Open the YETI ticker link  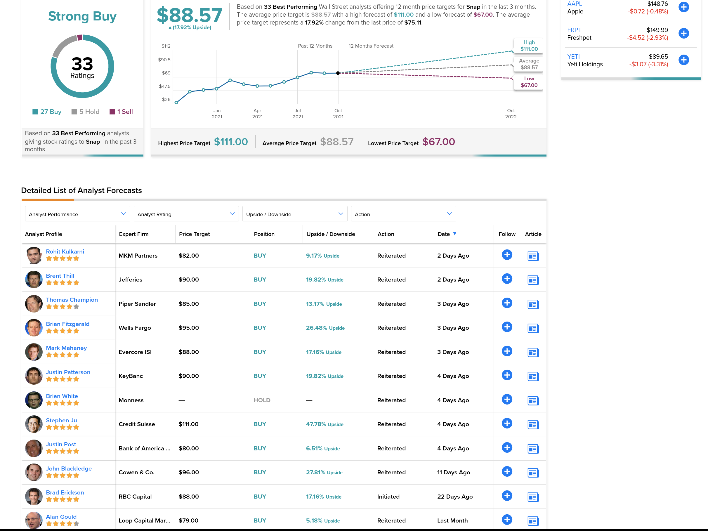coord(573,57)
